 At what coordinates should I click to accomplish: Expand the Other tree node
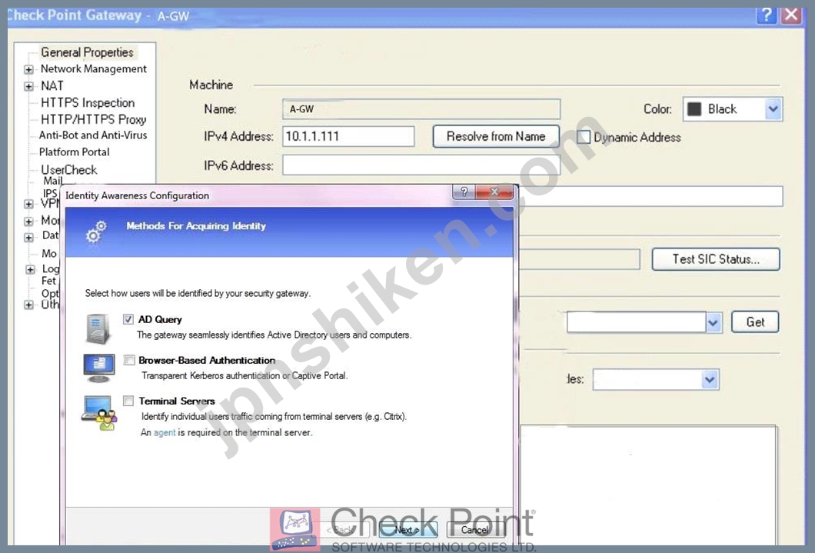28,305
